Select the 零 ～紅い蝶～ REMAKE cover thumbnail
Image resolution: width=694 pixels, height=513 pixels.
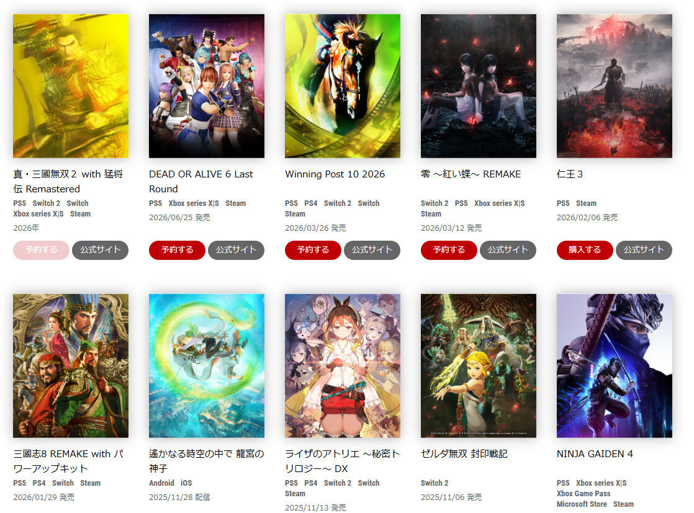click(479, 86)
